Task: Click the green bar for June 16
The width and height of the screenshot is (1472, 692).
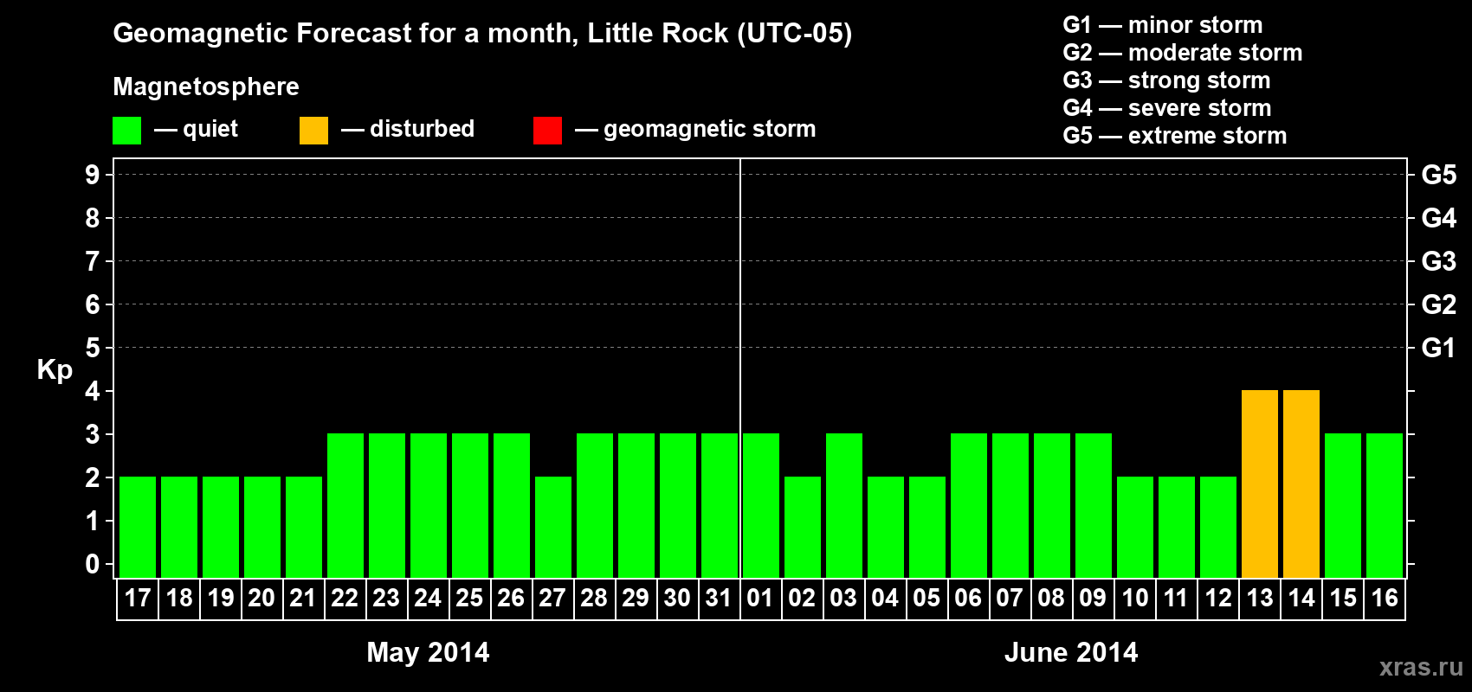Action: click(x=1385, y=506)
